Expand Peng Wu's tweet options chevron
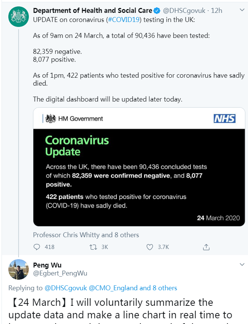Viewport: 248px width, 324px height. tap(242, 264)
